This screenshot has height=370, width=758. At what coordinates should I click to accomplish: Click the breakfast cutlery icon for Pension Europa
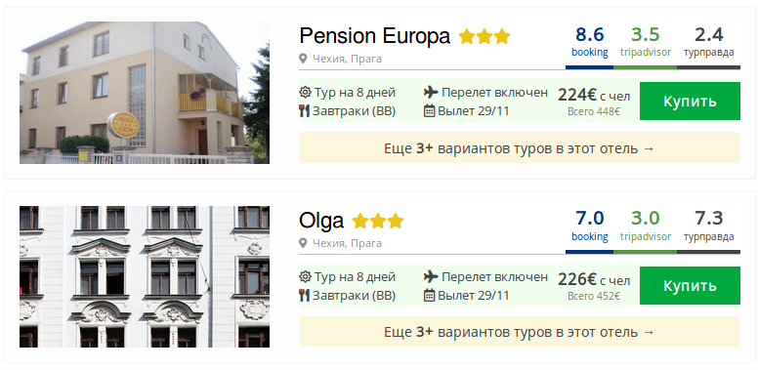(x=304, y=111)
